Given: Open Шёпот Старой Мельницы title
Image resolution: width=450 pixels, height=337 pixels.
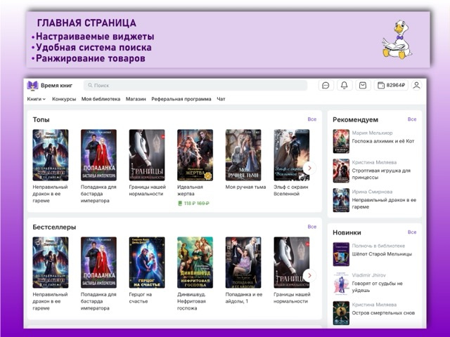Looking at the screenshot, I should pyautogui.click(x=382, y=254).
